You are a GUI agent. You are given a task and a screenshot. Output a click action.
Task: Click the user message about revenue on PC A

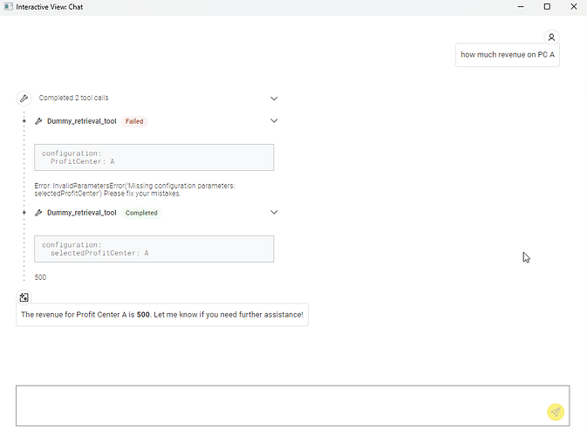[507, 55]
